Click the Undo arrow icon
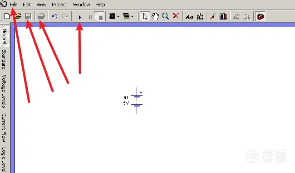The width and height of the screenshot is (295, 173). coord(54,16)
